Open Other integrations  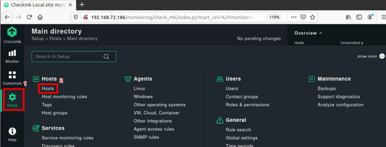point(153,121)
